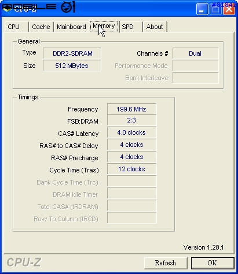Click the empty Bank Cycle Time (Trc) field

tap(131, 181)
